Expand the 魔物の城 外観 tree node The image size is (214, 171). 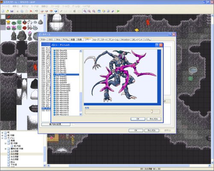(6, 149)
